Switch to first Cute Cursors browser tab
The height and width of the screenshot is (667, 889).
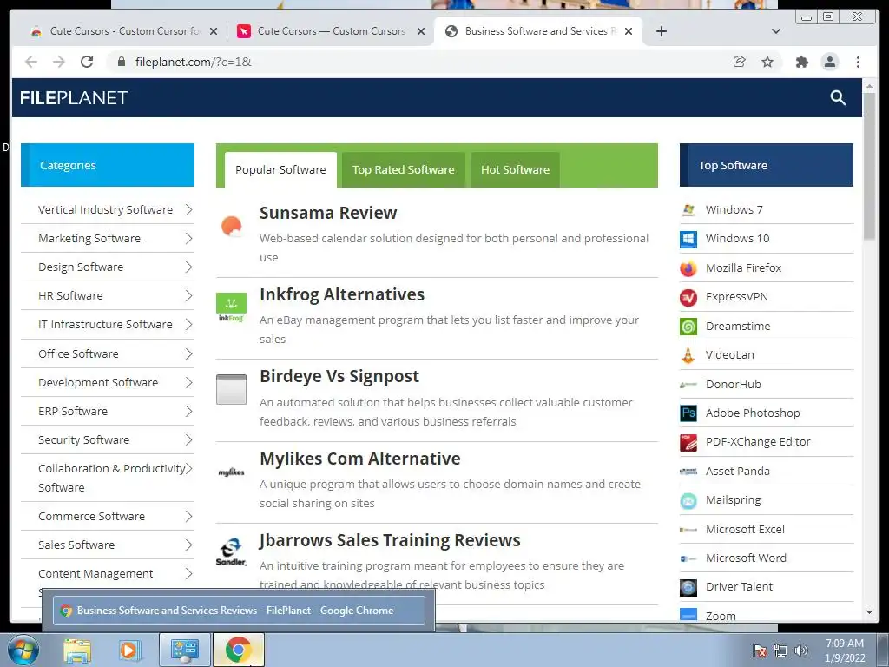click(124, 31)
